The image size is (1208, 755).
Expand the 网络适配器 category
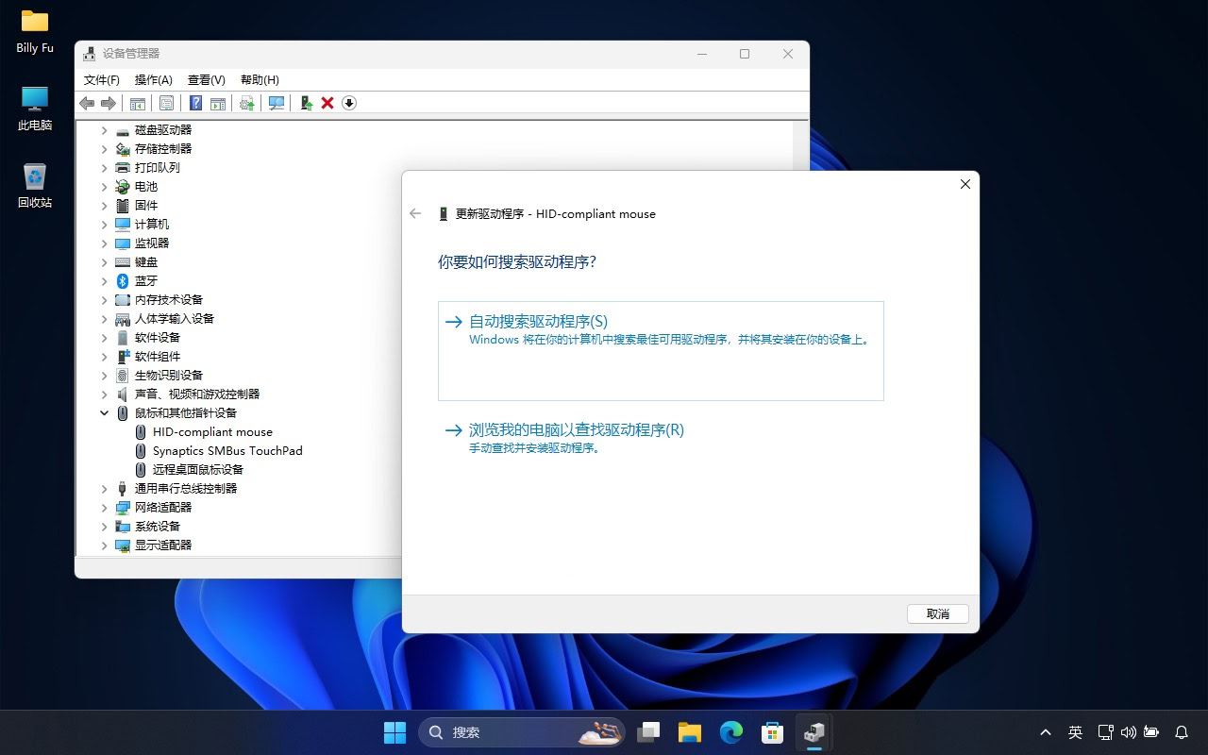click(105, 508)
